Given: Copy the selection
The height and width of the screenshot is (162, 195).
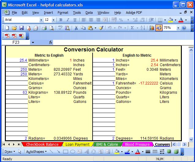Looking at the screenshot, I should pos(83,28).
